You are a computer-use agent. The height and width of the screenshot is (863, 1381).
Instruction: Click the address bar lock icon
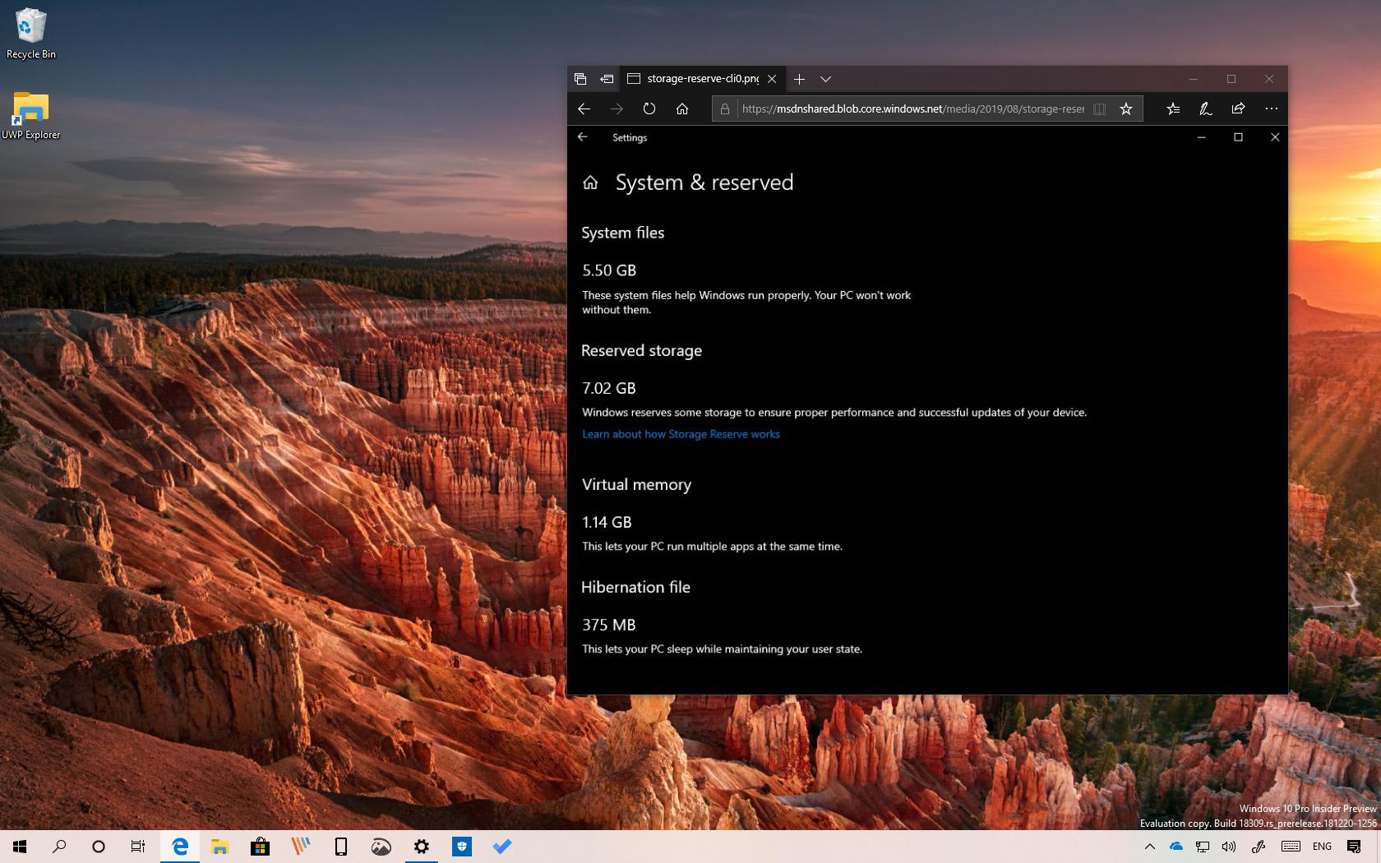point(724,108)
